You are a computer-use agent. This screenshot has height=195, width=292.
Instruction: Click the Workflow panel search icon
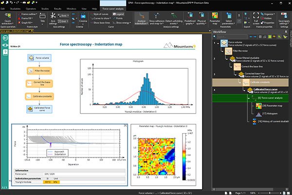215,37
